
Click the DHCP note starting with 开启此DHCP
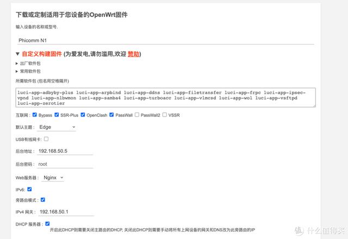(x=152, y=230)
